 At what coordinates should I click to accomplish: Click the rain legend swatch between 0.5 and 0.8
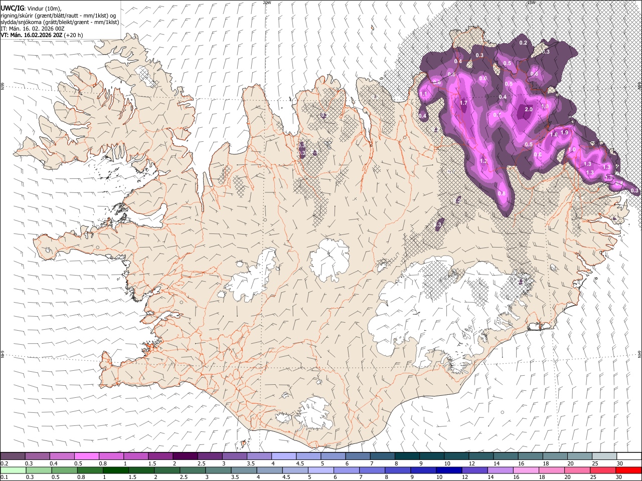point(64,470)
